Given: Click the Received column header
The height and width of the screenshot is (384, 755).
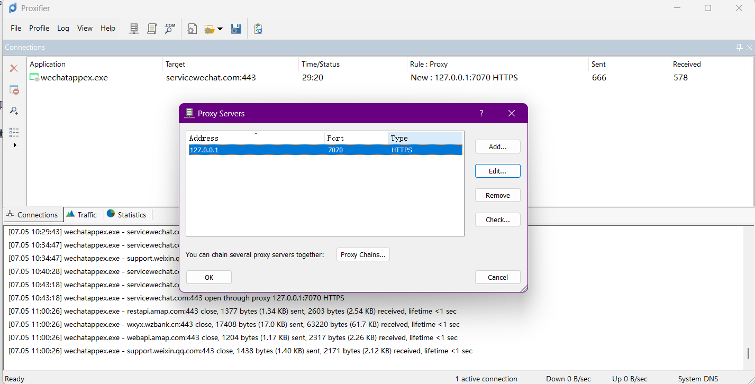Looking at the screenshot, I should click(x=711, y=64).
